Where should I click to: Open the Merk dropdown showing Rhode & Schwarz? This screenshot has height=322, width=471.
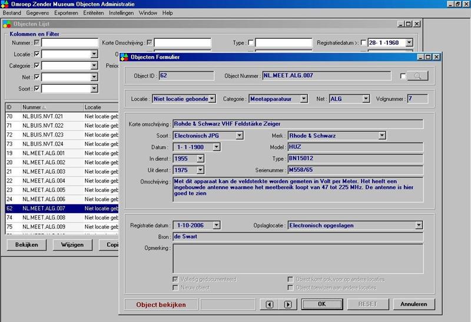[382, 135]
